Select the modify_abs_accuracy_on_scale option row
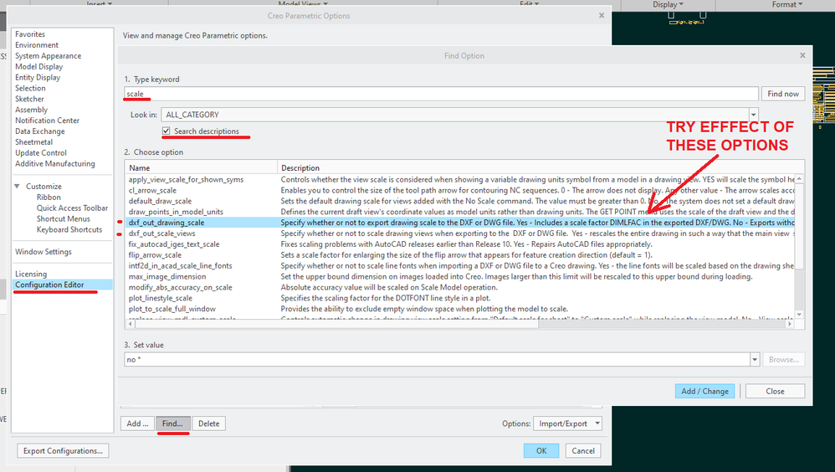This screenshot has height=472, width=835. (x=459, y=287)
